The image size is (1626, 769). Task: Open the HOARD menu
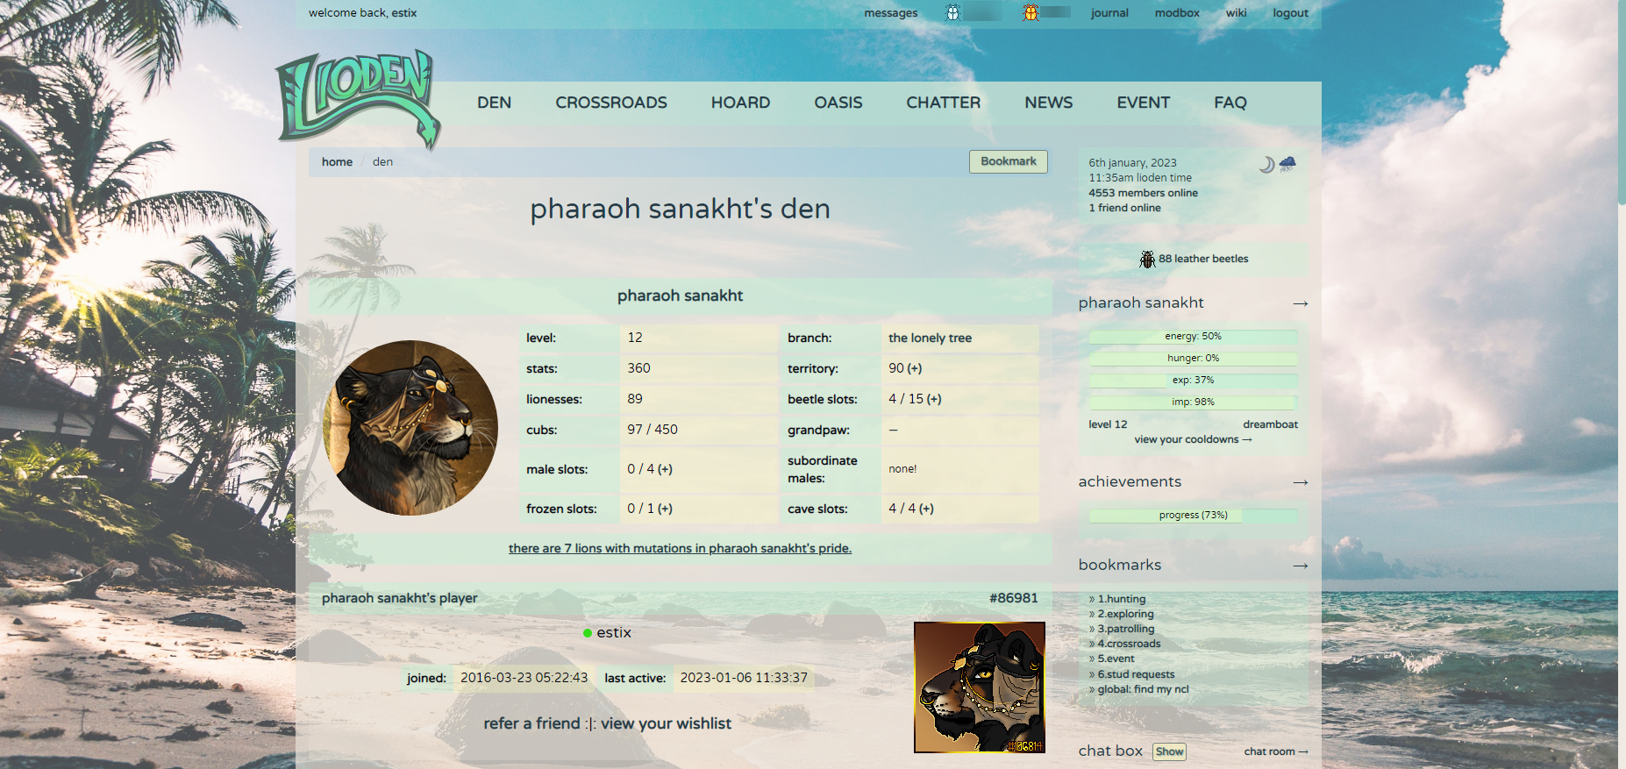click(x=741, y=103)
